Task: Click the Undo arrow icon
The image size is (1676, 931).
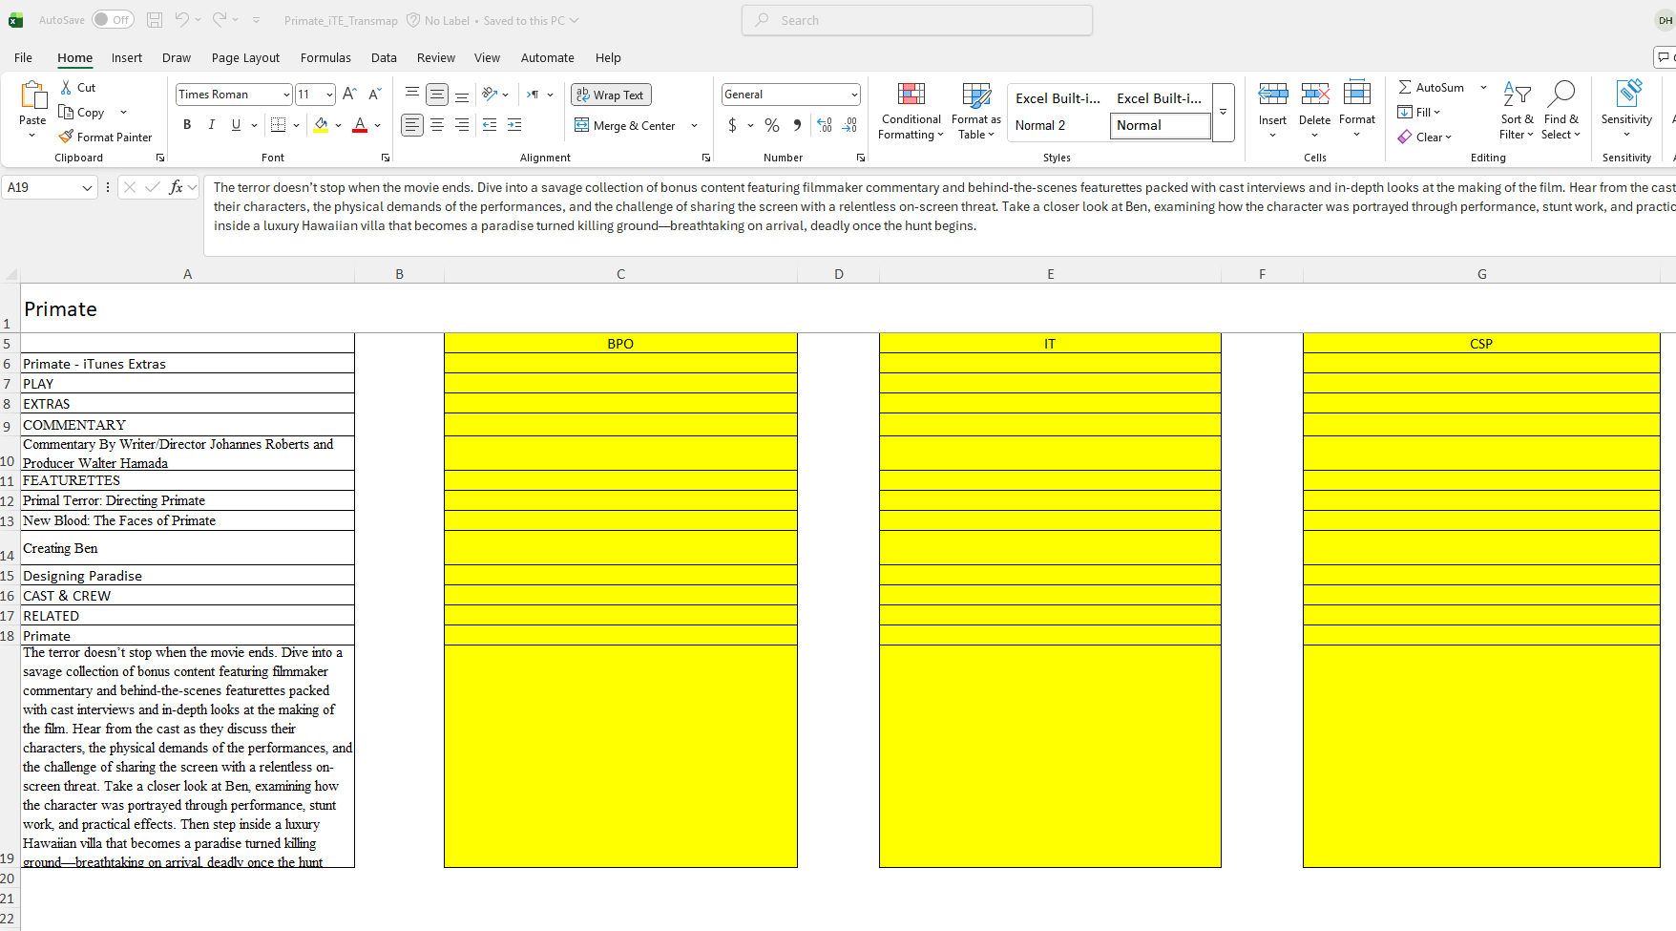Action: [181, 20]
